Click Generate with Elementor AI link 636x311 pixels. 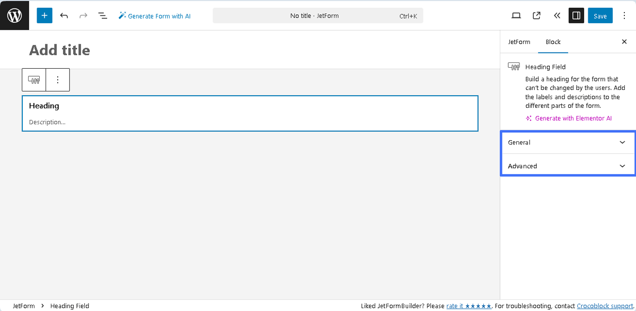pyautogui.click(x=569, y=118)
